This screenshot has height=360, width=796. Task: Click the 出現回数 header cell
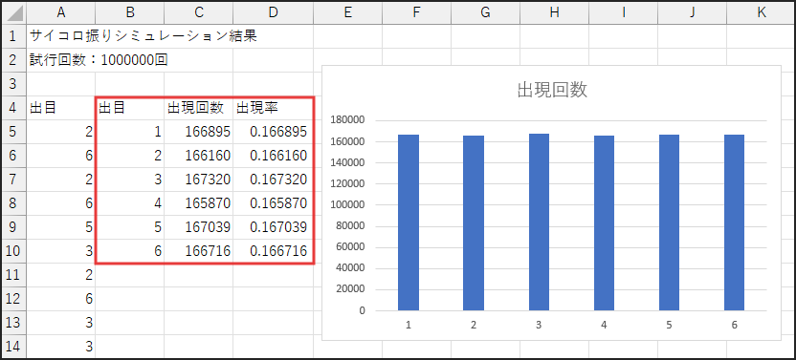point(198,108)
